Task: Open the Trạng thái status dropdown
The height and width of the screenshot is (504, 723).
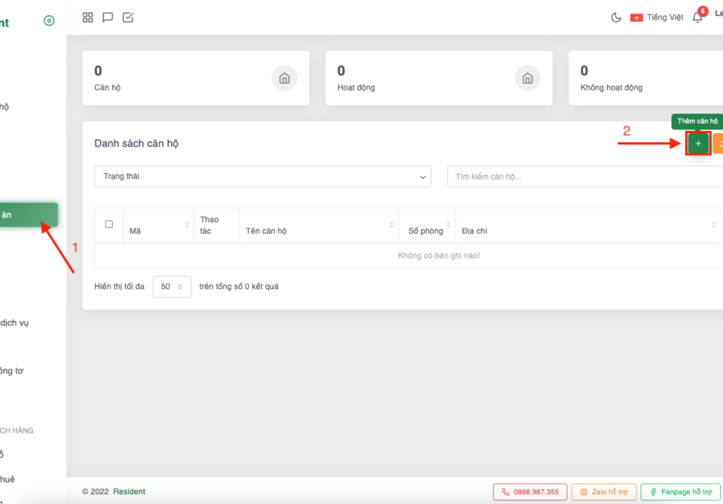Action: (262, 177)
